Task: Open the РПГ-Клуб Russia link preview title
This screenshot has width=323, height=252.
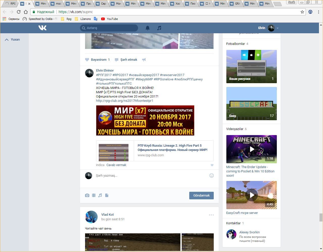Action: 172,148
